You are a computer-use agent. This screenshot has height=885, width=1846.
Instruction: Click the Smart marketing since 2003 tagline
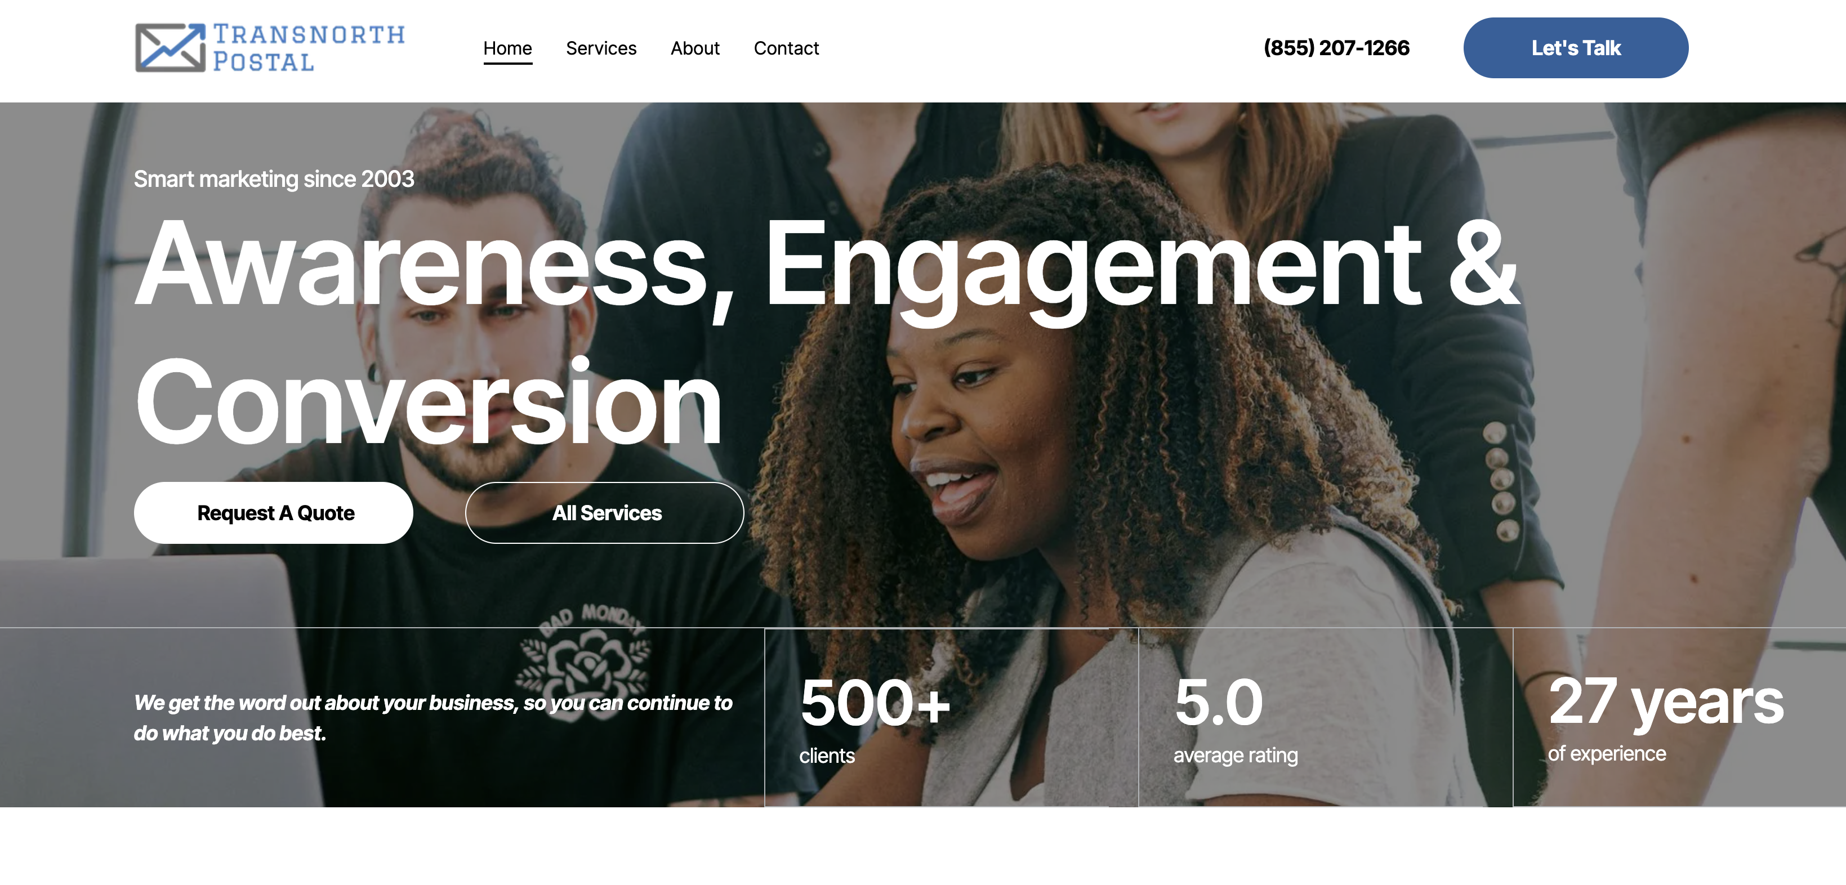[x=274, y=178]
